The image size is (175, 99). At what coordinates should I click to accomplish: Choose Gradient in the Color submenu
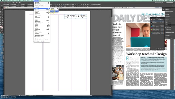tap(54, 10)
